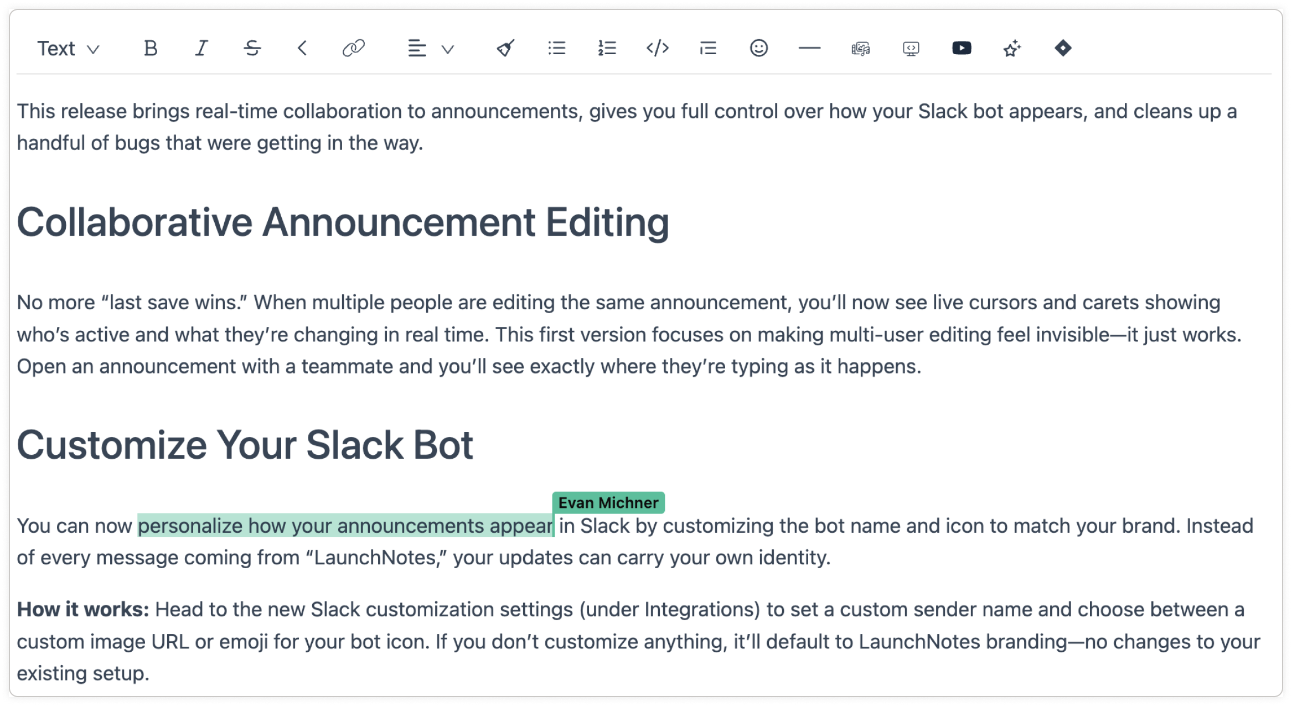Viewport: 1292px width, 706px height.
Task: Insert a horizontal divider line
Action: point(809,49)
